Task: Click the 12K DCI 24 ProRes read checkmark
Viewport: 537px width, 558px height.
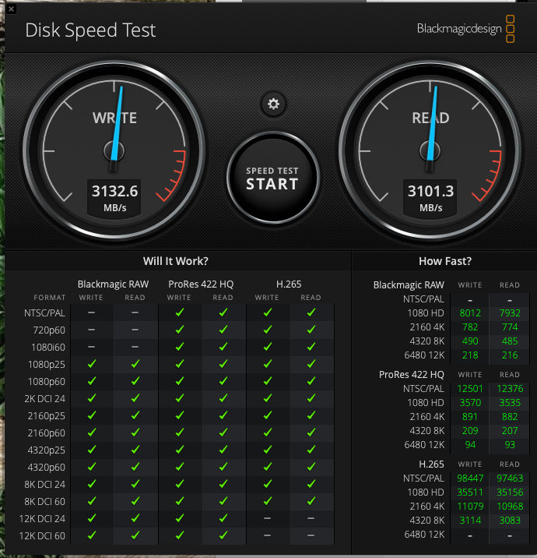Action: pos(223,518)
